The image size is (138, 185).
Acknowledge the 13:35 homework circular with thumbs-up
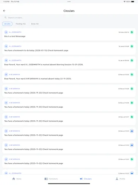tap(132, 131)
